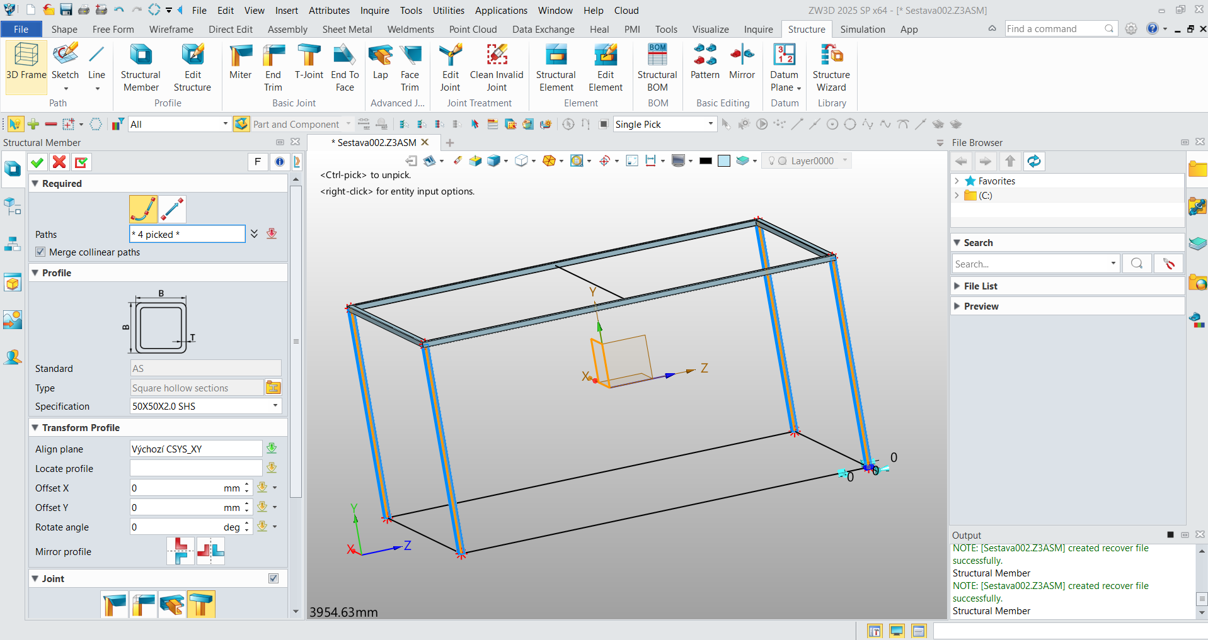This screenshot has width=1208, height=640.
Task: Toggle horizontal mirror profile option
Action: point(180,551)
